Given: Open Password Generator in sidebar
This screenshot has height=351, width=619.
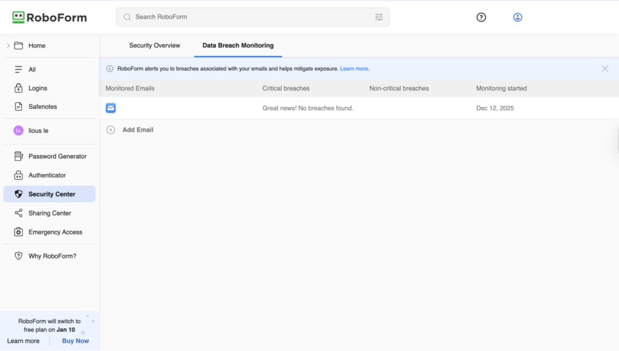Looking at the screenshot, I should point(50,156).
